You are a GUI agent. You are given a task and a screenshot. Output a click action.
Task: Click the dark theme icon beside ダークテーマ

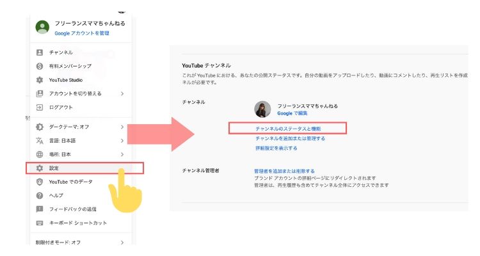(x=40, y=127)
